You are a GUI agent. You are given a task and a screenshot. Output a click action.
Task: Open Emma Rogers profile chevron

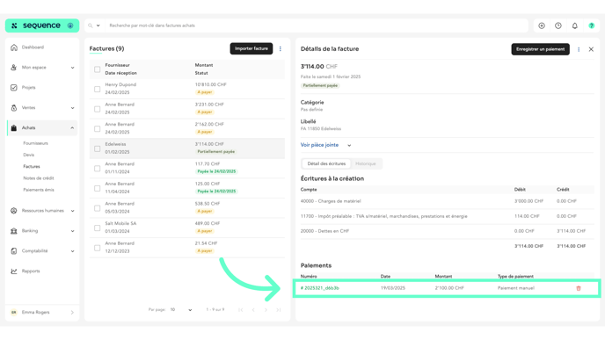pos(72,313)
